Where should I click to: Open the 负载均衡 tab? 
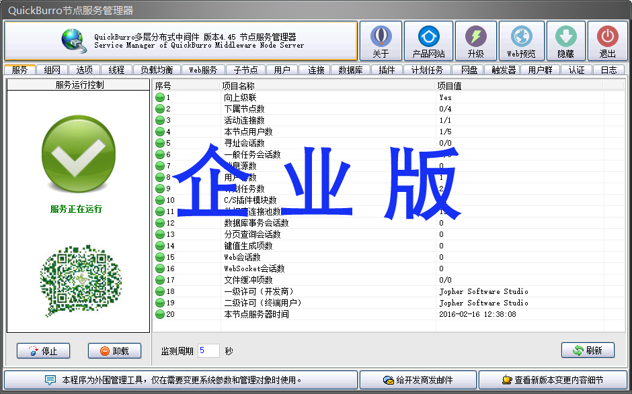pyautogui.click(x=157, y=70)
